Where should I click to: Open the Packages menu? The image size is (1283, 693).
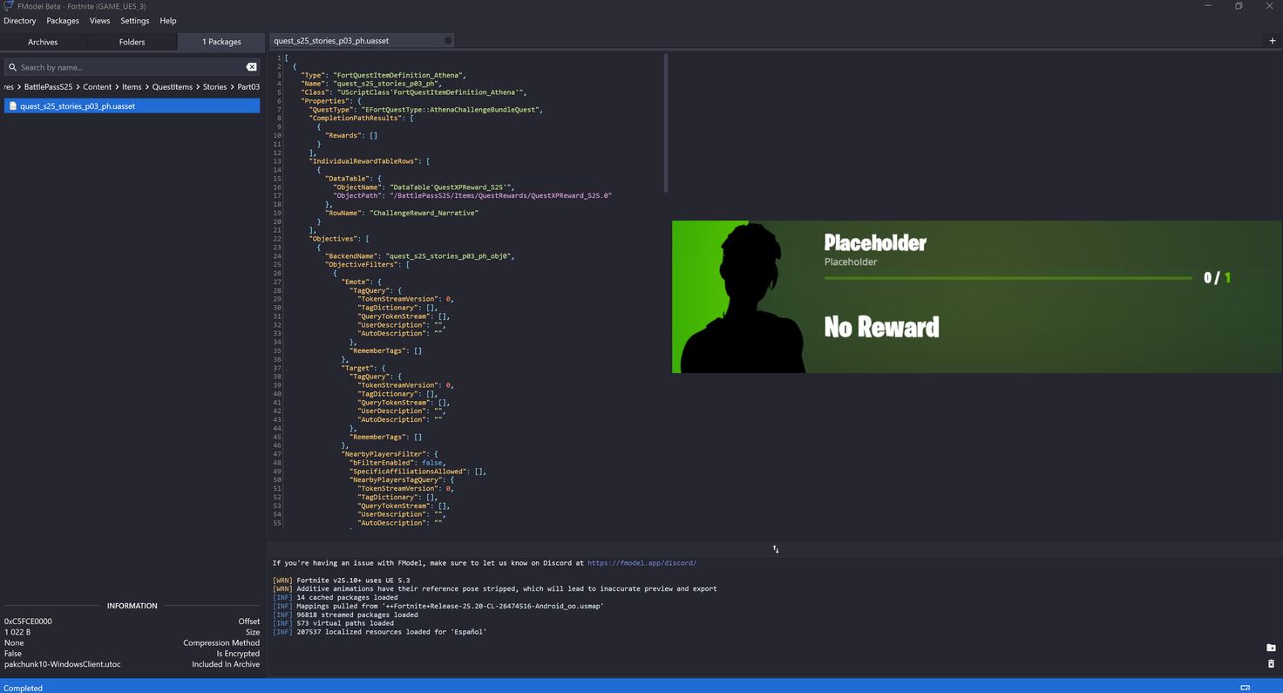(x=63, y=21)
